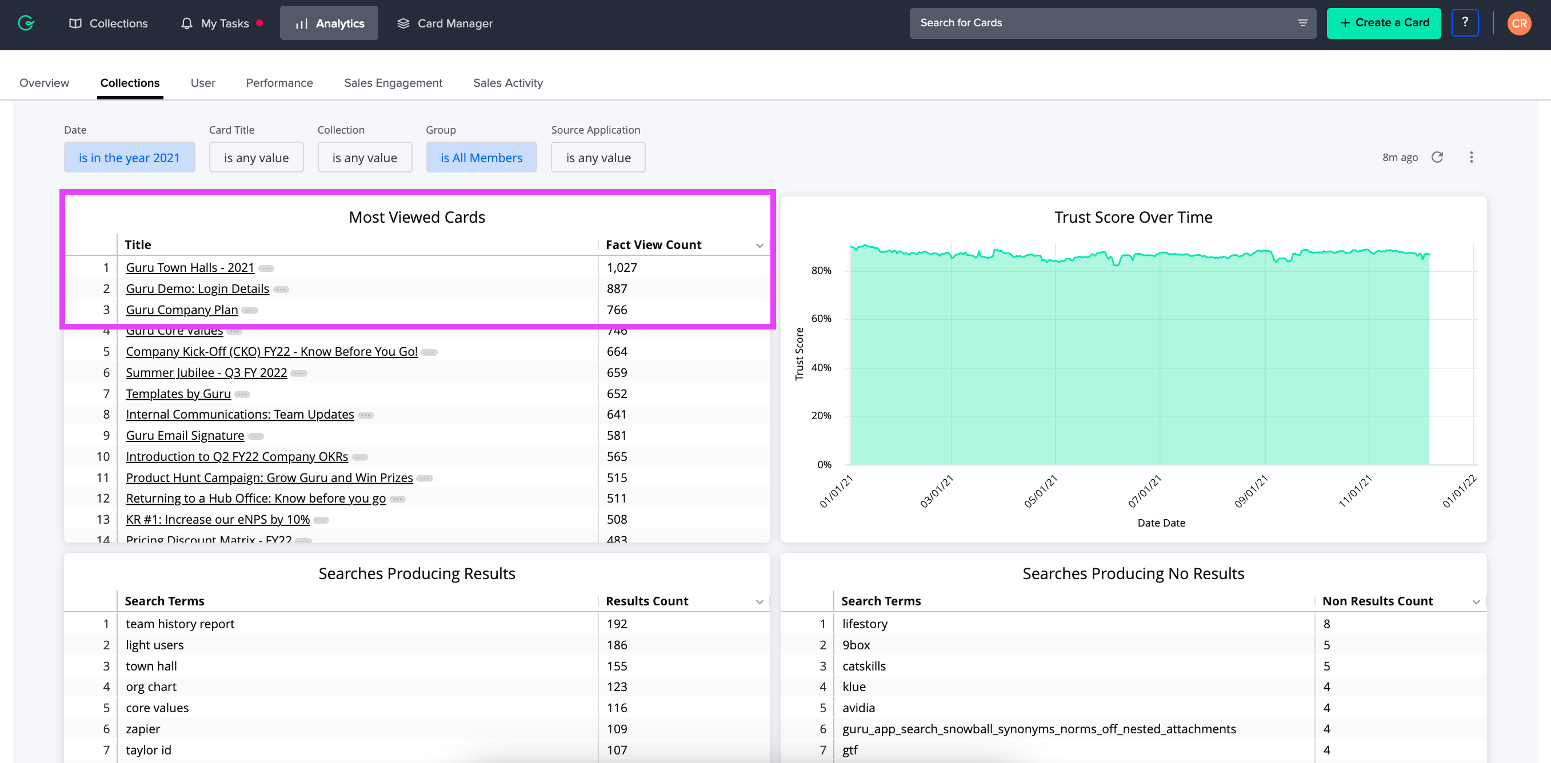1551x763 pixels.
Task: Switch to the Sales Activity tab
Action: [508, 82]
